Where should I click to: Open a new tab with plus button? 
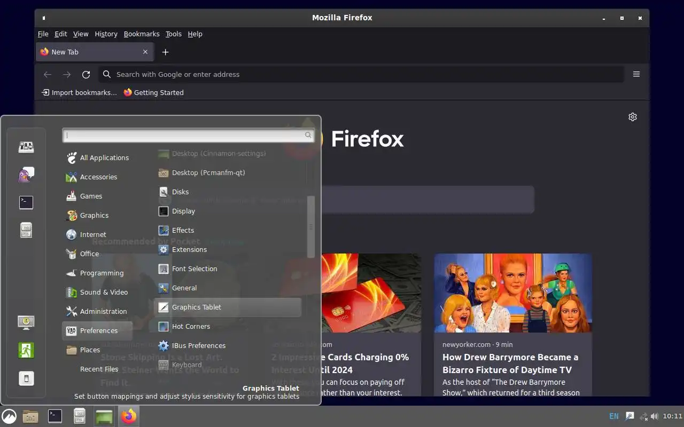165,52
